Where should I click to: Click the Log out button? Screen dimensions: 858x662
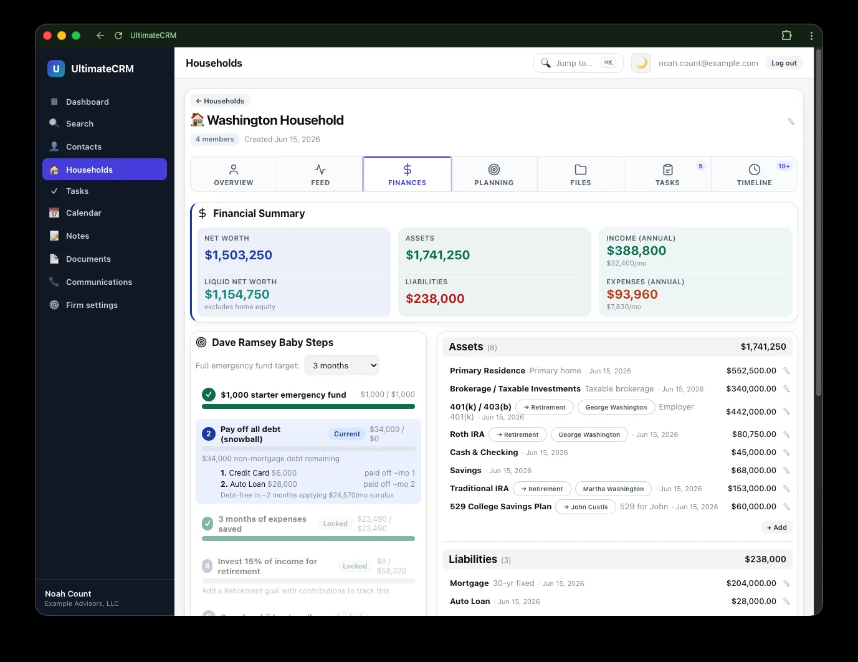point(784,63)
